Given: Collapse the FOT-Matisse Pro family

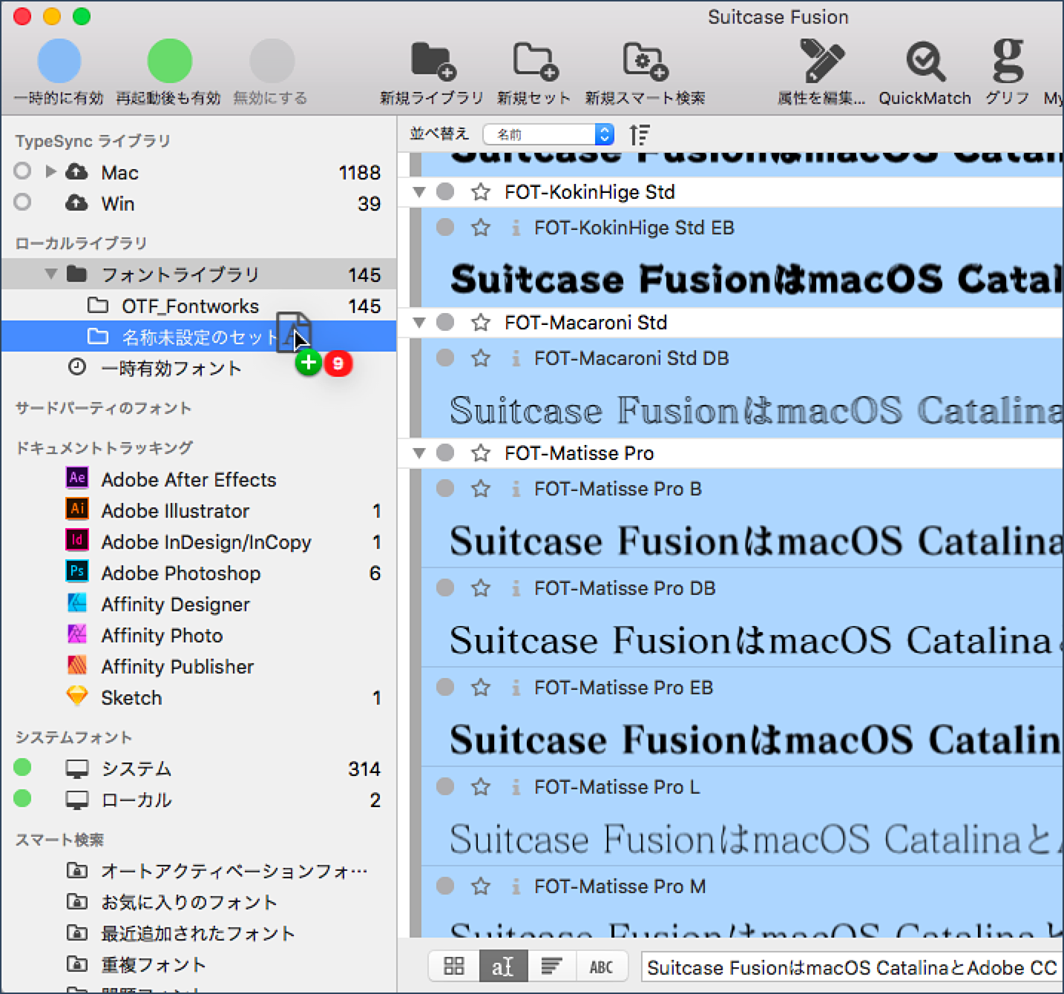Looking at the screenshot, I should [x=419, y=453].
